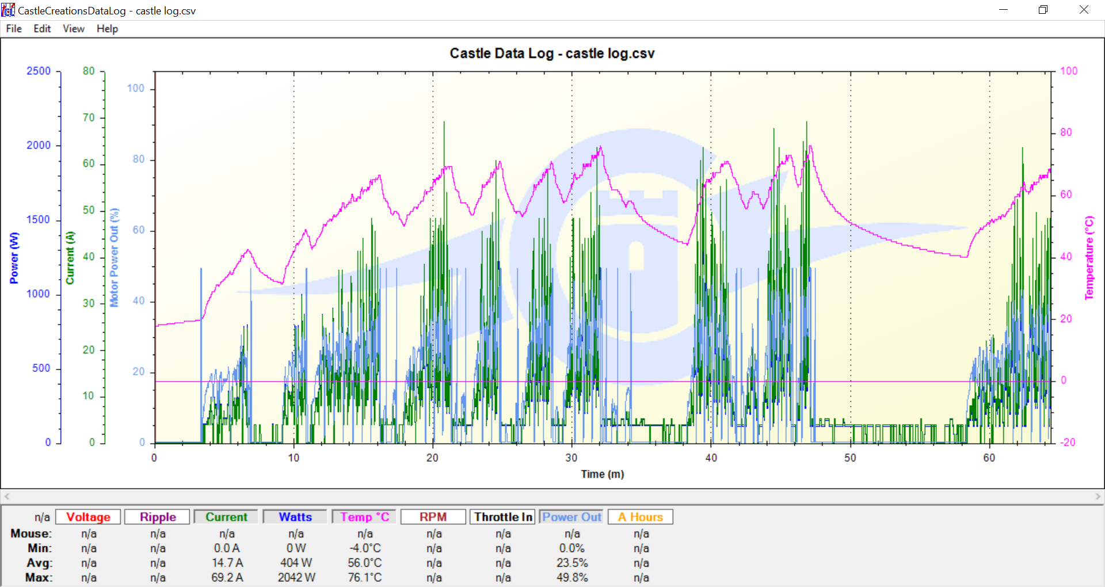Screen dimensions: 1105x587
Task: Open the File menu
Action: click(14, 29)
